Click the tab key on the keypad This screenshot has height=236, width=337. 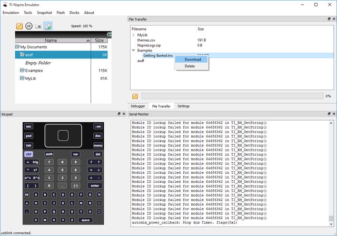(x=28, y=145)
